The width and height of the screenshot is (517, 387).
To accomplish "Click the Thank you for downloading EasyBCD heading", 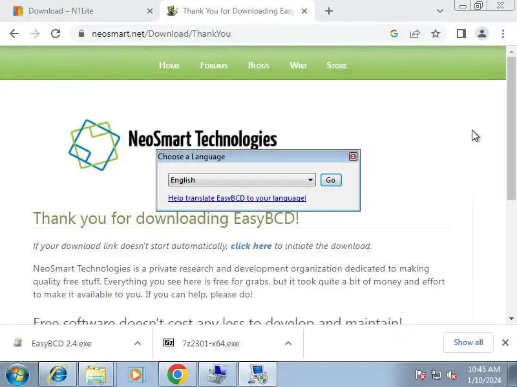I will [166, 218].
